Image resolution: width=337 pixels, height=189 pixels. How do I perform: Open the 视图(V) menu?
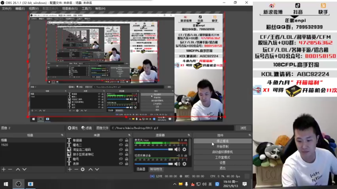[34, 8]
